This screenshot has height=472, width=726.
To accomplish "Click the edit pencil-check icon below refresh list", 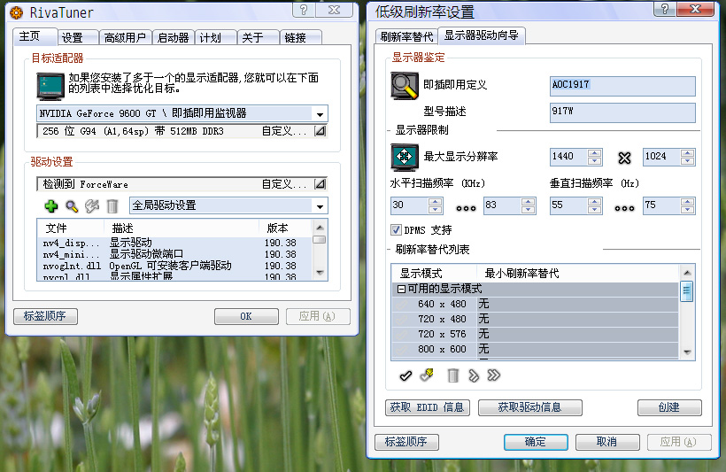I will [427, 375].
